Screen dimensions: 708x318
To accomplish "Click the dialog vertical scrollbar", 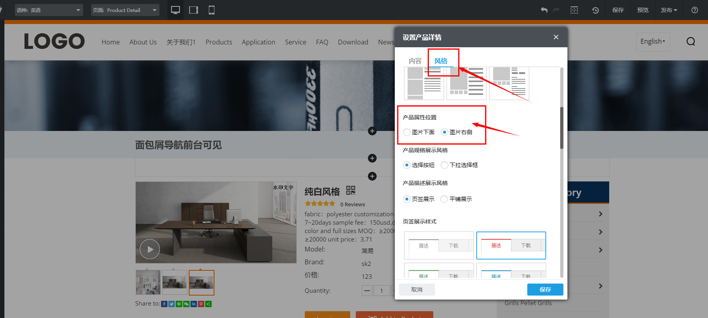I will (562, 128).
